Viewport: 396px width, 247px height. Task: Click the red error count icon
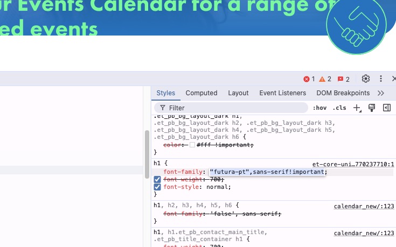[309, 79]
